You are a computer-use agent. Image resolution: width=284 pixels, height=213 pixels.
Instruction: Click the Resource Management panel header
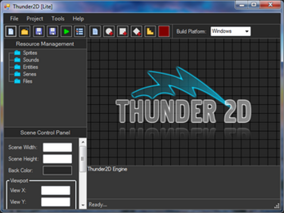click(45, 44)
